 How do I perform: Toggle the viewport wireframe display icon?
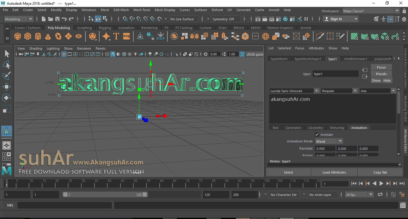coord(107,54)
